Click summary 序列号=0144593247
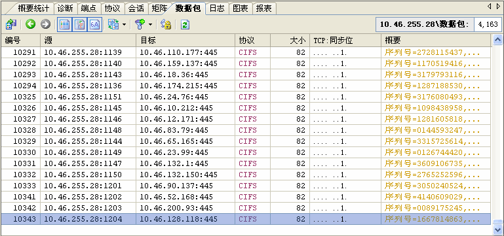This screenshot has width=504, height=236. point(433,130)
